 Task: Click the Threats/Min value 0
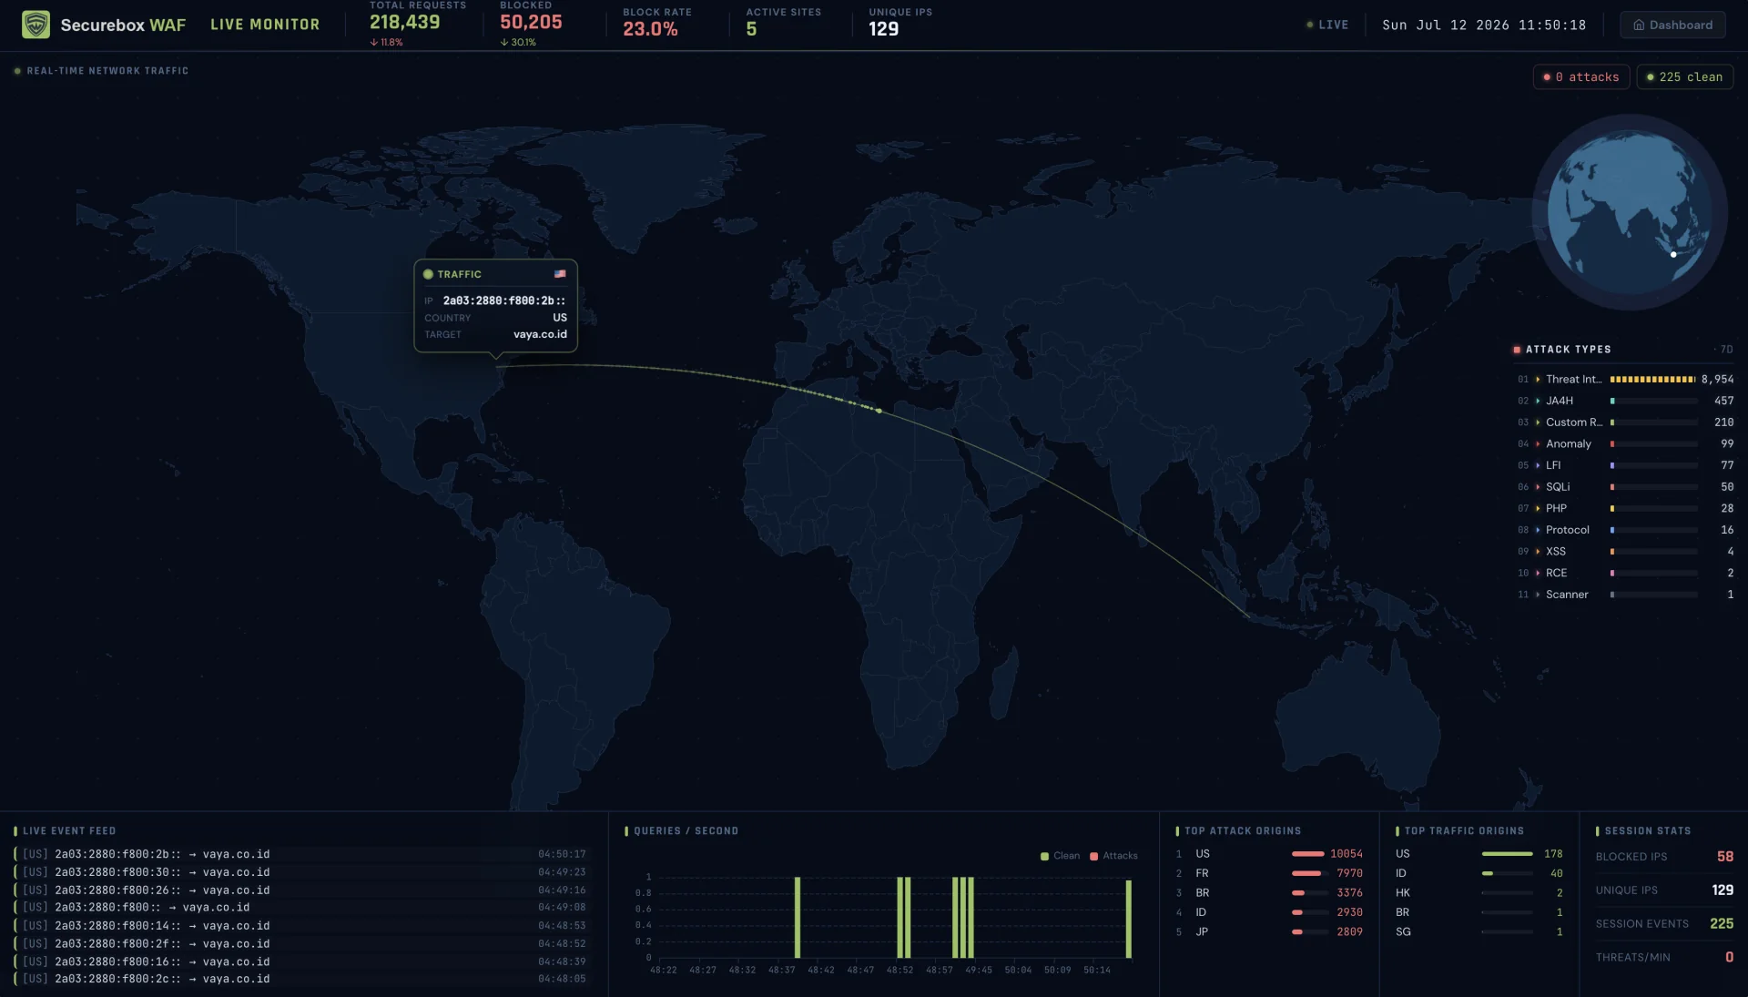1729,957
